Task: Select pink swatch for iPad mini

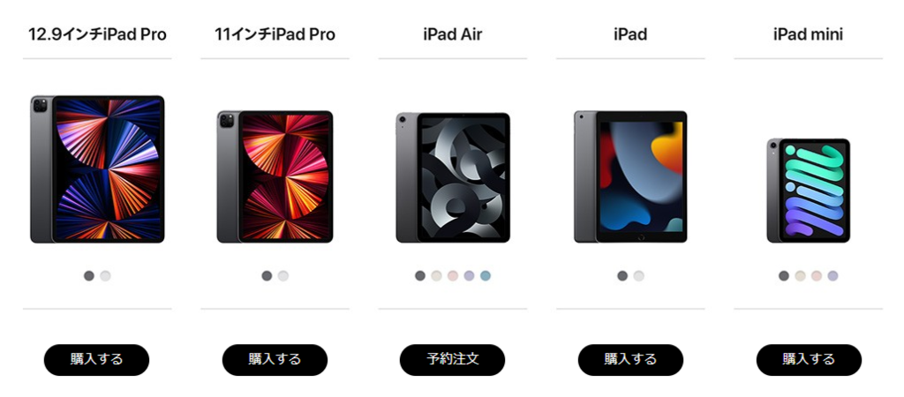Action: [817, 276]
